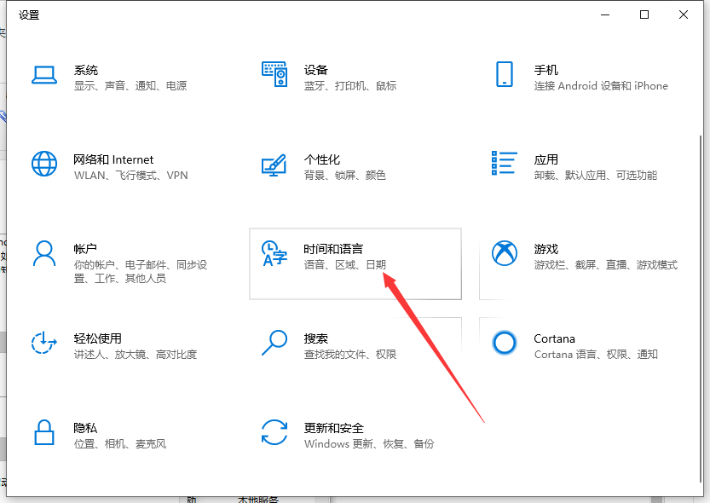Click the Cortana circle icon
The height and width of the screenshot is (503, 710).
(x=505, y=343)
